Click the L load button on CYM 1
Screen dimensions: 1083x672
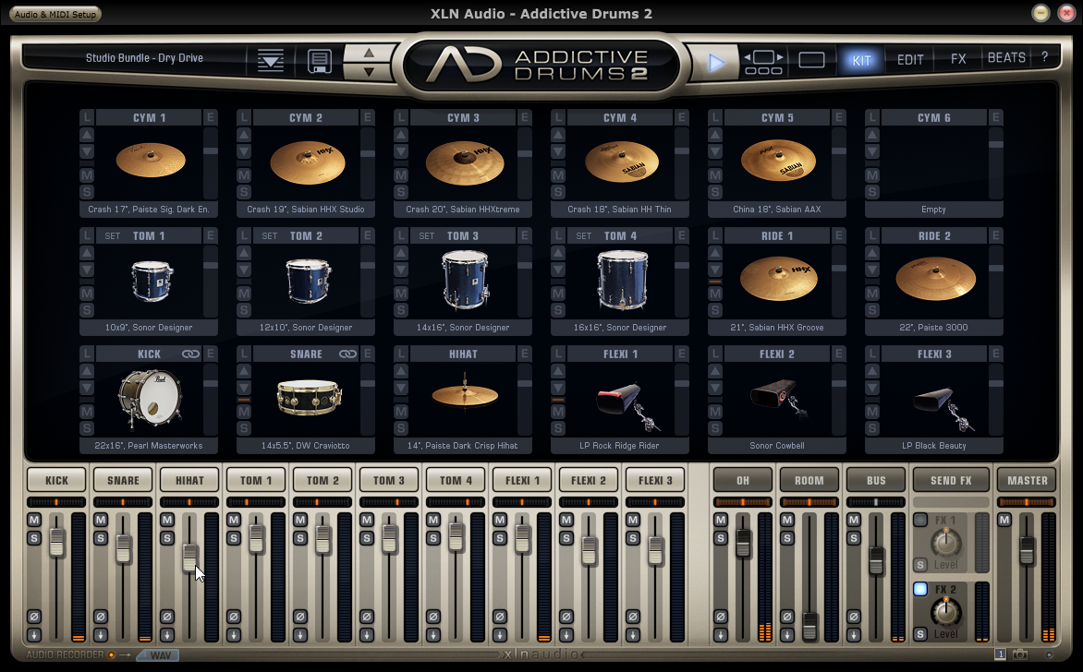click(x=87, y=117)
